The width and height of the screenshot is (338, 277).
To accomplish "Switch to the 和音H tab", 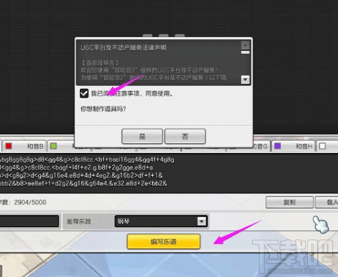I will point(293,146).
